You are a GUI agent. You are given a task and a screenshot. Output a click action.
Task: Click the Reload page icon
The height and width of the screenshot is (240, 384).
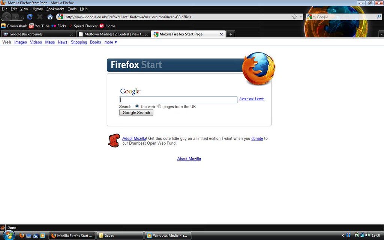(30, 17)
